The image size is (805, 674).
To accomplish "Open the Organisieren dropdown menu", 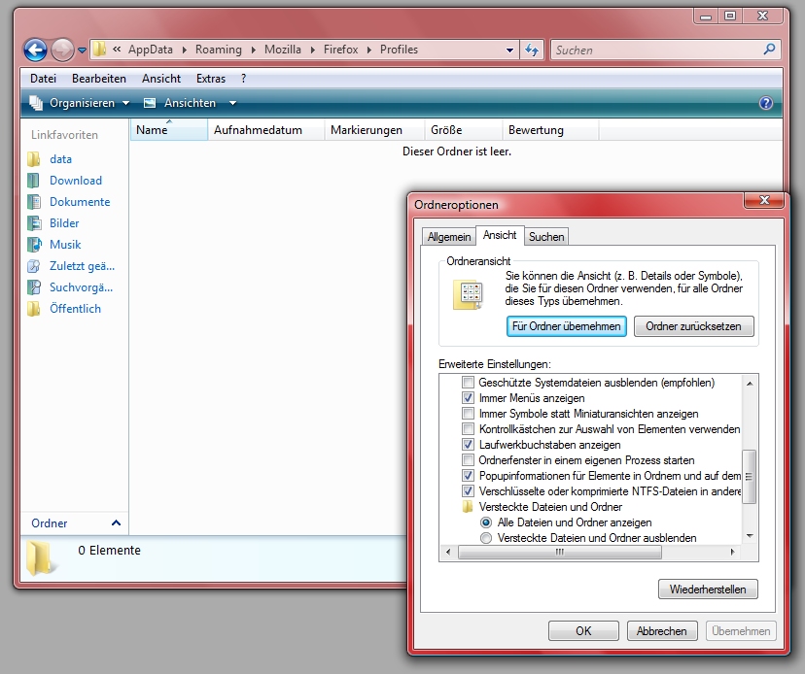I will click(125, 103).
